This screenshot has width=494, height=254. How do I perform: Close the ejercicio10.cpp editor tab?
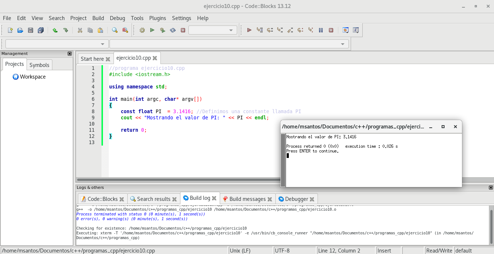coord(155,58)
